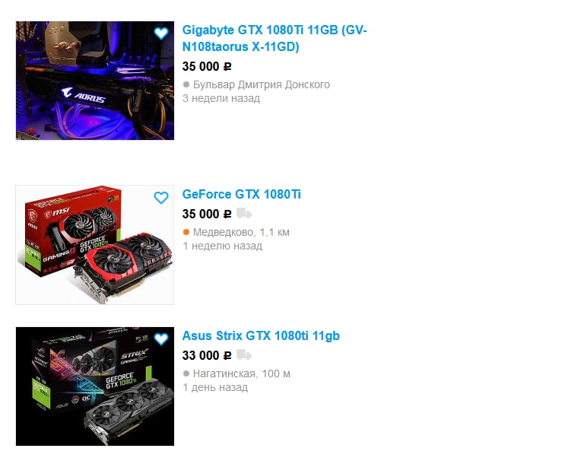Screen dimensions: 565x464
Task: Click the Gigabyte listing 35 000 ₽ price
Action: (207, 66)
